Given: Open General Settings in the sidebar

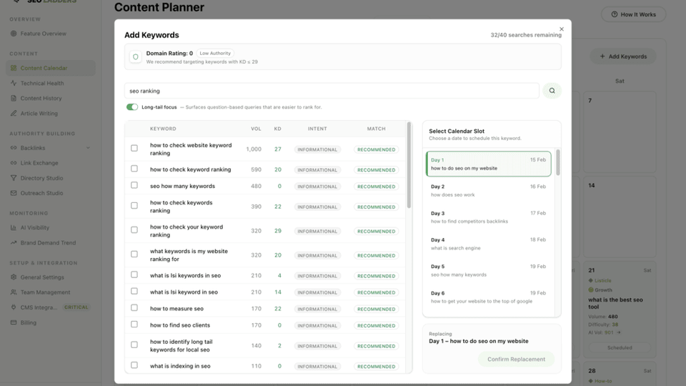Looking at the screenshot, I should coord(41,277).
